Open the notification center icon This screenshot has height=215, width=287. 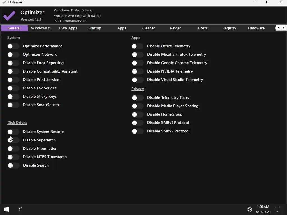(278, 209)
